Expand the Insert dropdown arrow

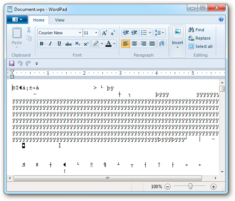178,47
